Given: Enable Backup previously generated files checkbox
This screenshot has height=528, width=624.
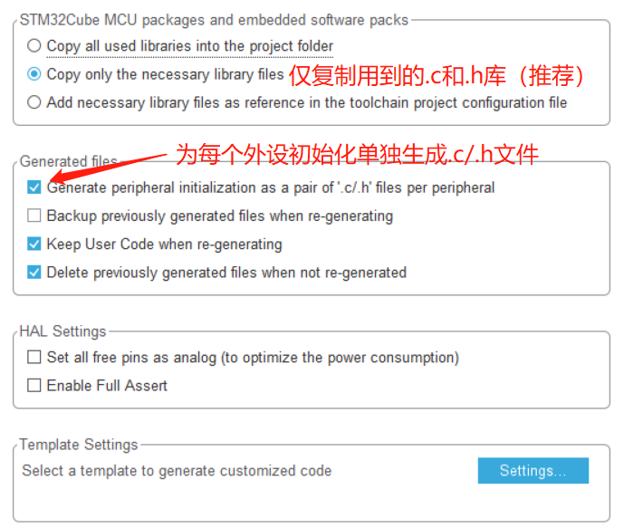Looking at the screenshot, I should [x=34, y=216].
